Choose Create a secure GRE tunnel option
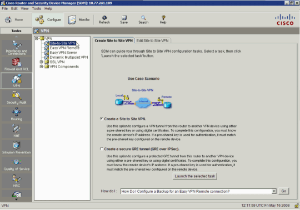The height and width of the screenshot is (210, 300). pyautogui.click(x=102, y=149)
